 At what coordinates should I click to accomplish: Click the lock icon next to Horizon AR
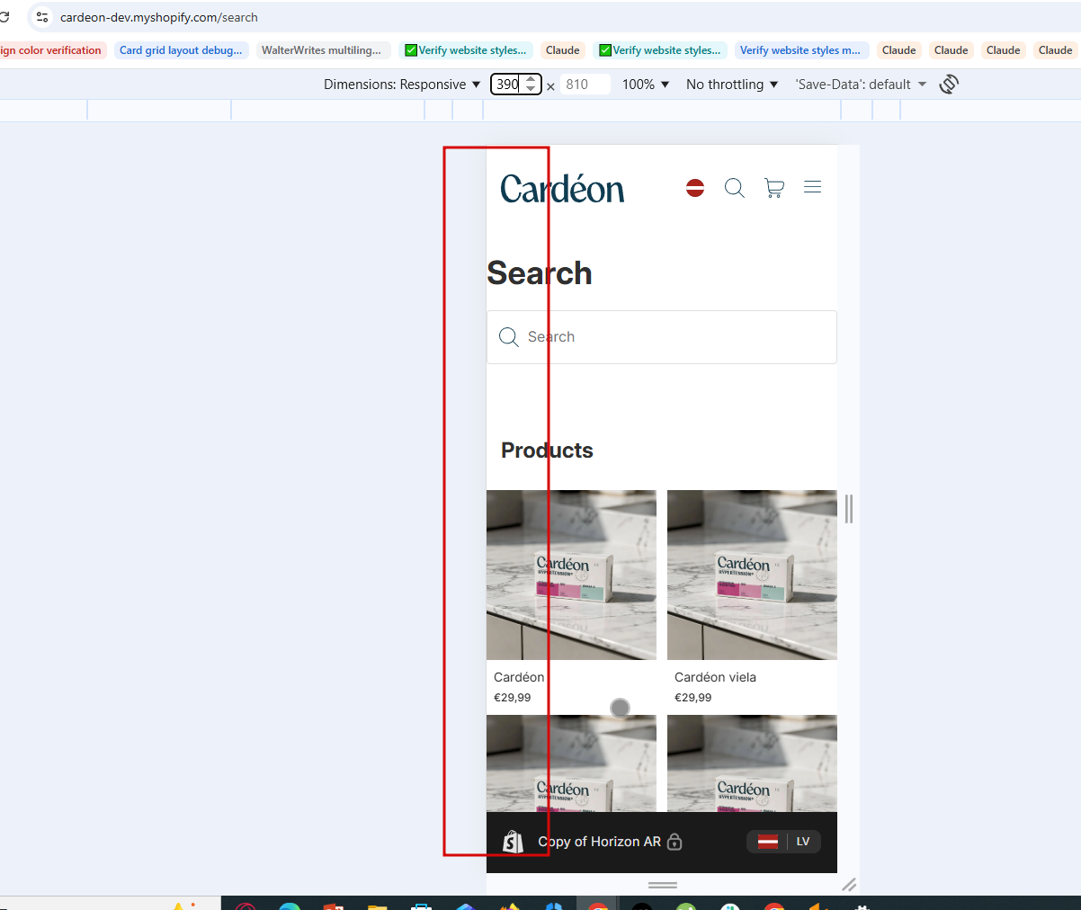675,842
